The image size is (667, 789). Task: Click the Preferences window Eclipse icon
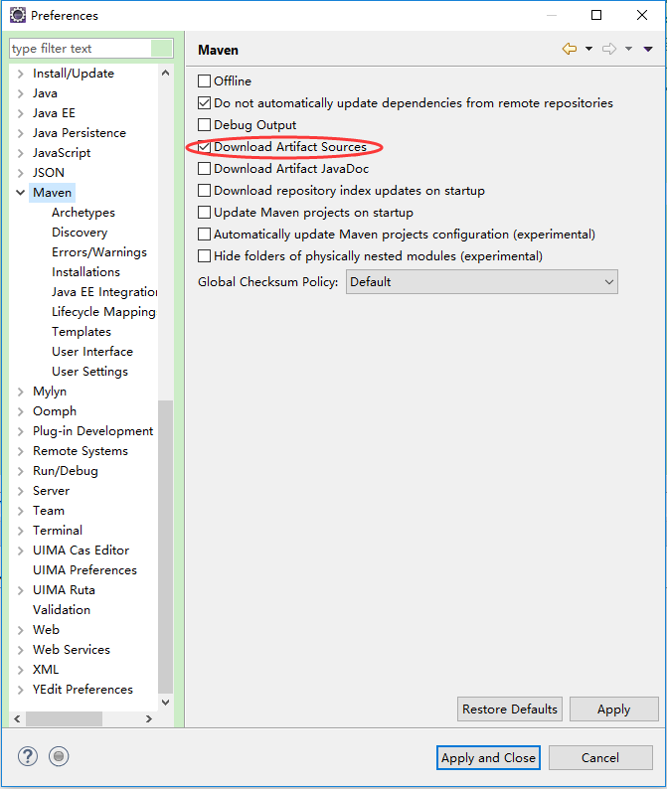[x=18, y=15]
